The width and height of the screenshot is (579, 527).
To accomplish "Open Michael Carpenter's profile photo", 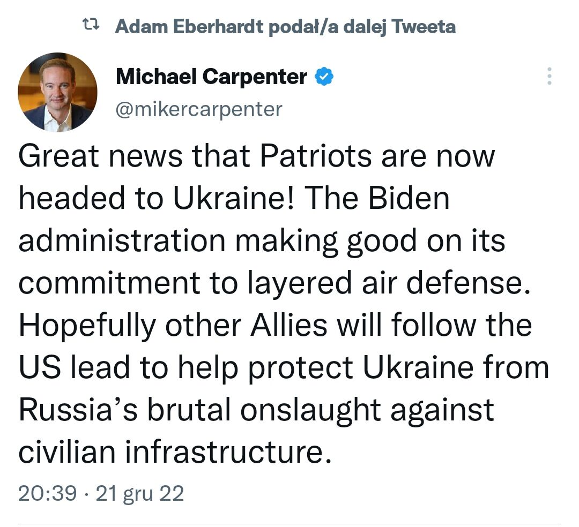I will (57, 92).
